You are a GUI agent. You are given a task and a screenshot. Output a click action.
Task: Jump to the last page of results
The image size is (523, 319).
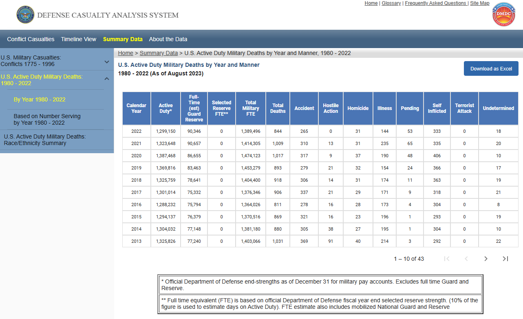point(505,259)
